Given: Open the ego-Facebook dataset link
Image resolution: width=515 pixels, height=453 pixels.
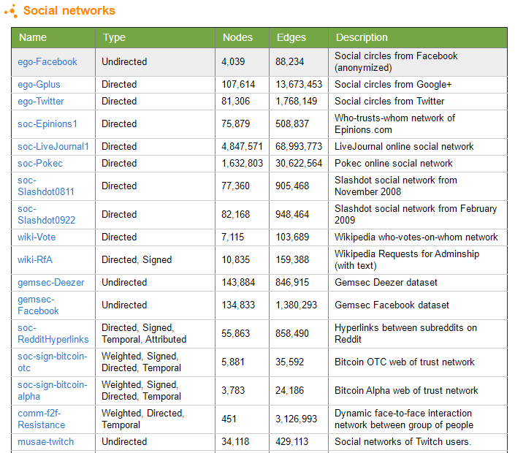Looking at the screenshot, I should click(x=47, y=62).
